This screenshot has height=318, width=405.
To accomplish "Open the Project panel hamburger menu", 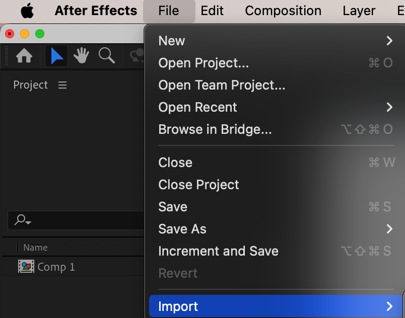I will [62, 85].
